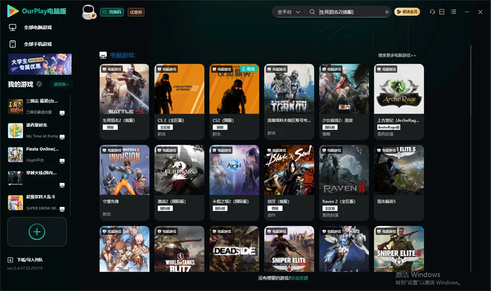Open the 极速会员 membership button
Image resolution: width=491 pixels, height=291 pixels.
pos(407,12)
